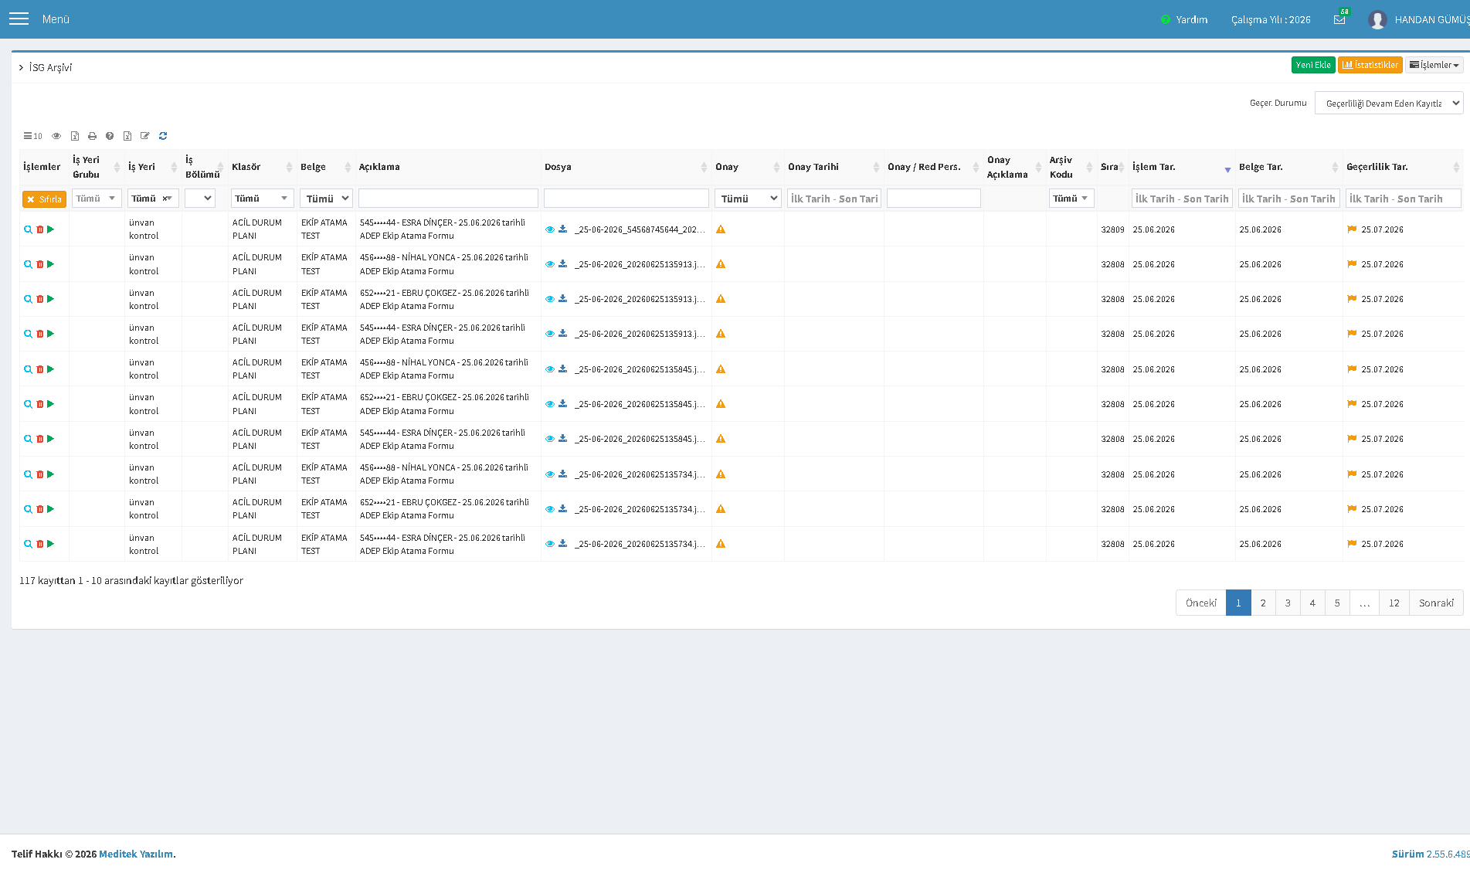Download the file in the first row
The image size is (1470, 873).
click(x=563, y=229)
